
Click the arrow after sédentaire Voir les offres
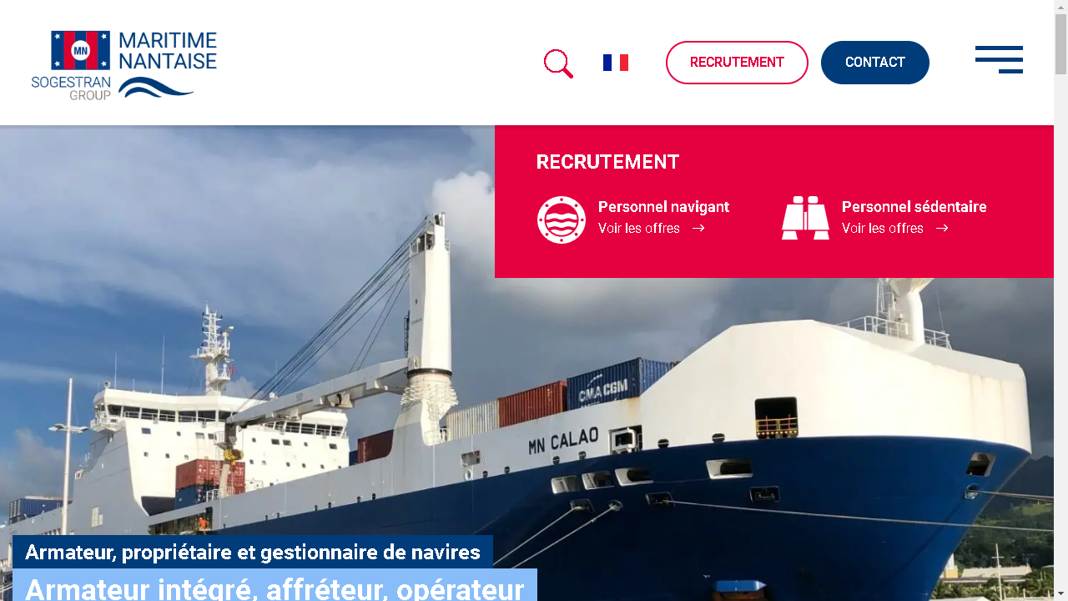pyautogui.click(x=942, y=228)
